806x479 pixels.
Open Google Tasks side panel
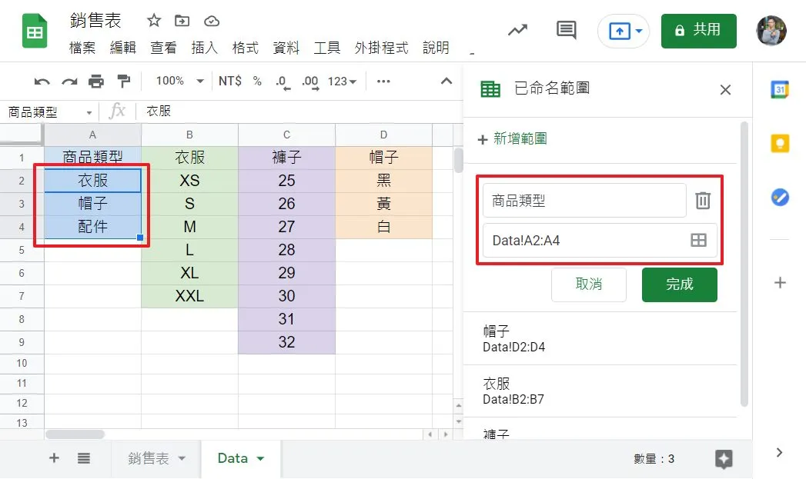pyautogui.click(x=780, y=197)
